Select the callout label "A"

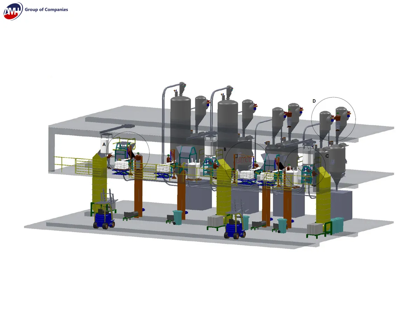tap(104, 144)
